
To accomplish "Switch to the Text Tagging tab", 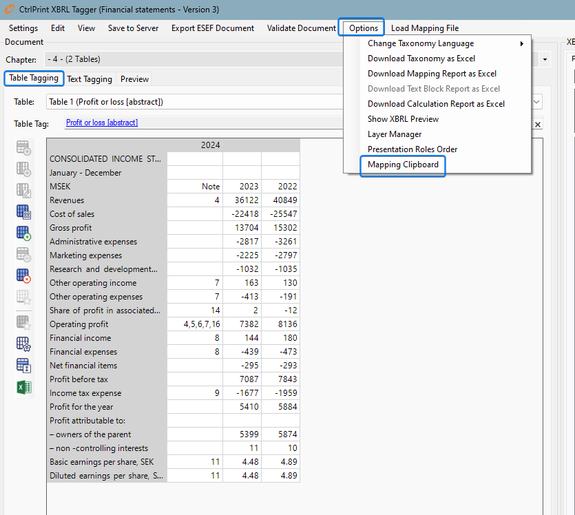I will [x=90, y=79].
